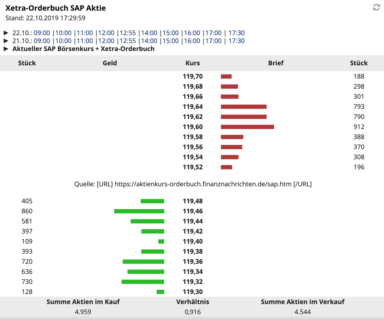Viewport: 384px width, 319px height.
Task: Click the Kurs column header
Action: (x=193, y=63)
